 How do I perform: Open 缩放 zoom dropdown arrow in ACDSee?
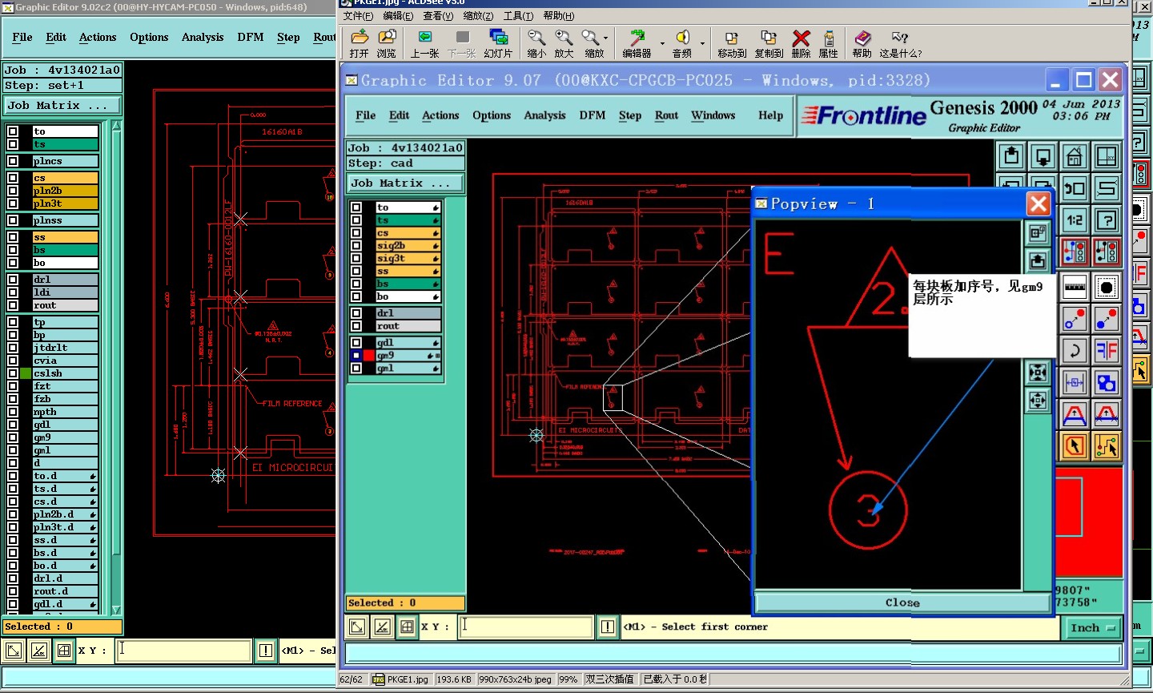605,38
